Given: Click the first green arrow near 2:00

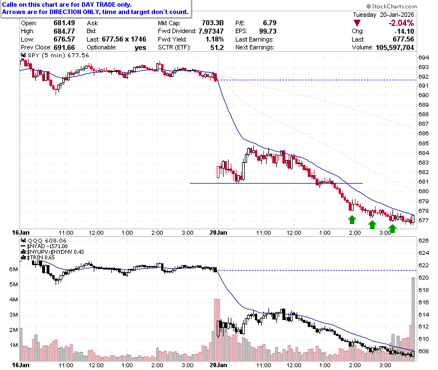Looking at the screenshot, I should click(x=352, y=220).
